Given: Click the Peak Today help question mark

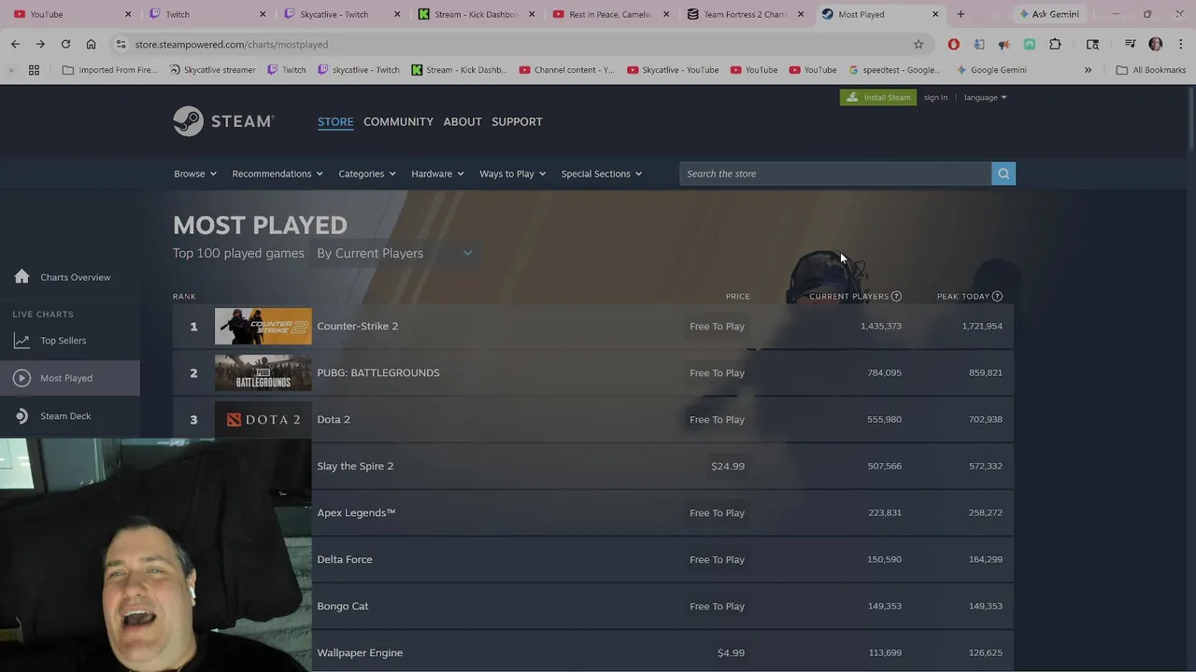Looking at the screenshot, I should pyautogui.click(x=997, y=296).
